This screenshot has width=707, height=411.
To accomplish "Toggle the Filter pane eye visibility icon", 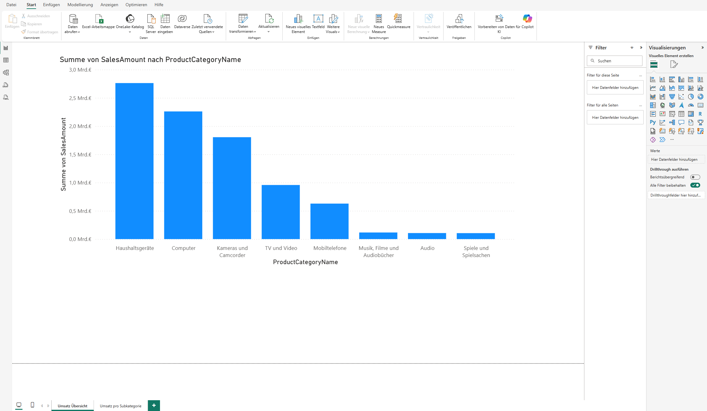I will point(632,48).
